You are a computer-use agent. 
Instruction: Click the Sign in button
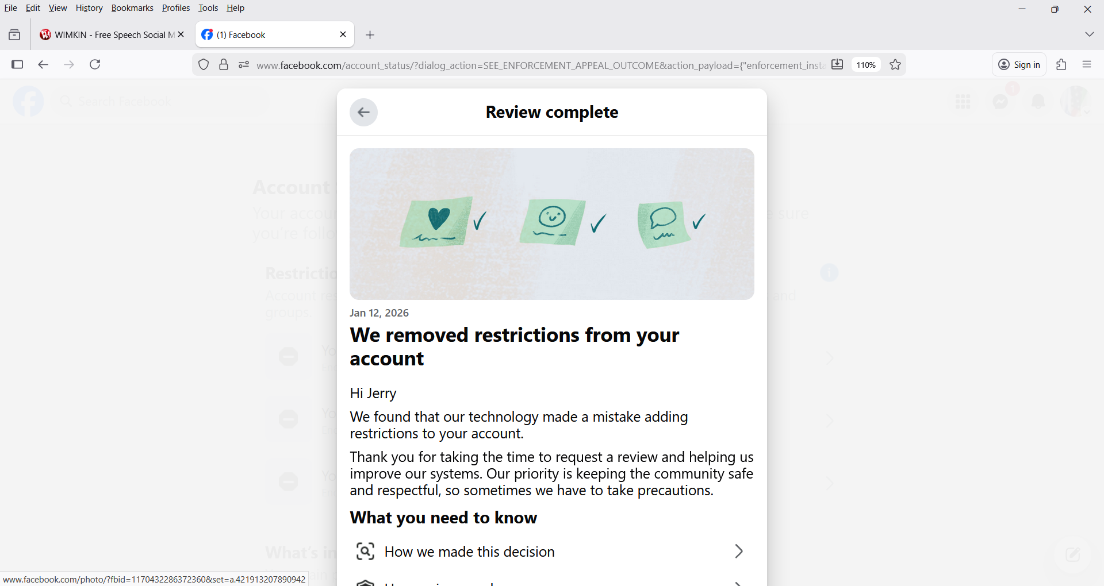(1019, 64)
